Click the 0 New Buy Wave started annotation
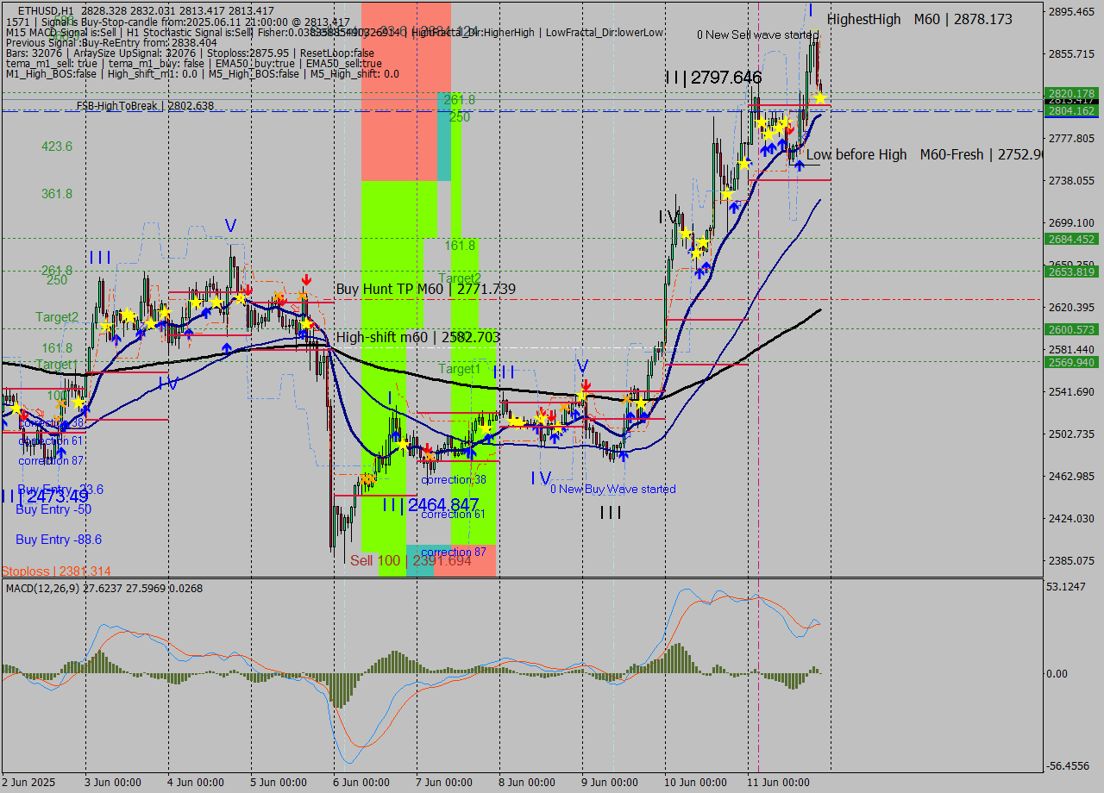 click(614, 489)
